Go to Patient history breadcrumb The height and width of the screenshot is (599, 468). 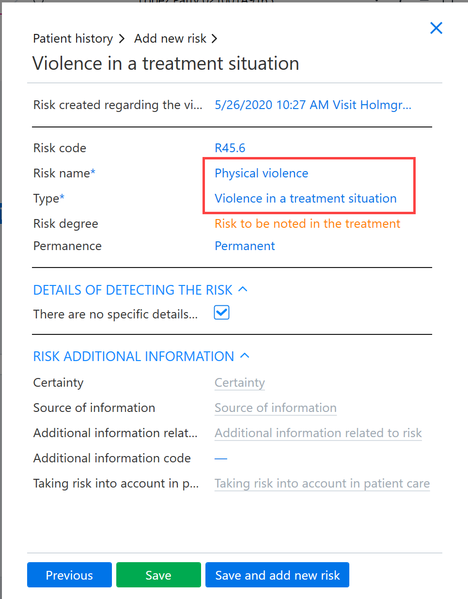coord(73,39)
